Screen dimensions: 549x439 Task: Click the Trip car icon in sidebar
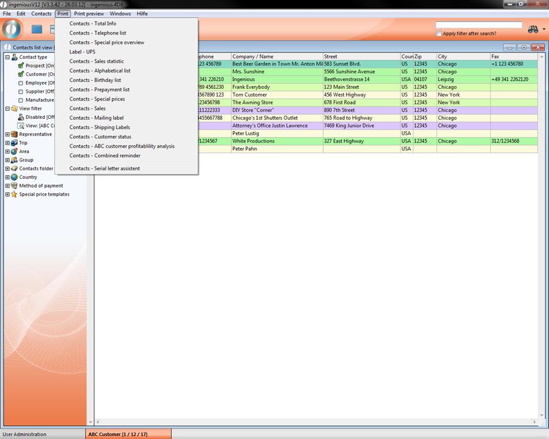(x=14, y=143)
